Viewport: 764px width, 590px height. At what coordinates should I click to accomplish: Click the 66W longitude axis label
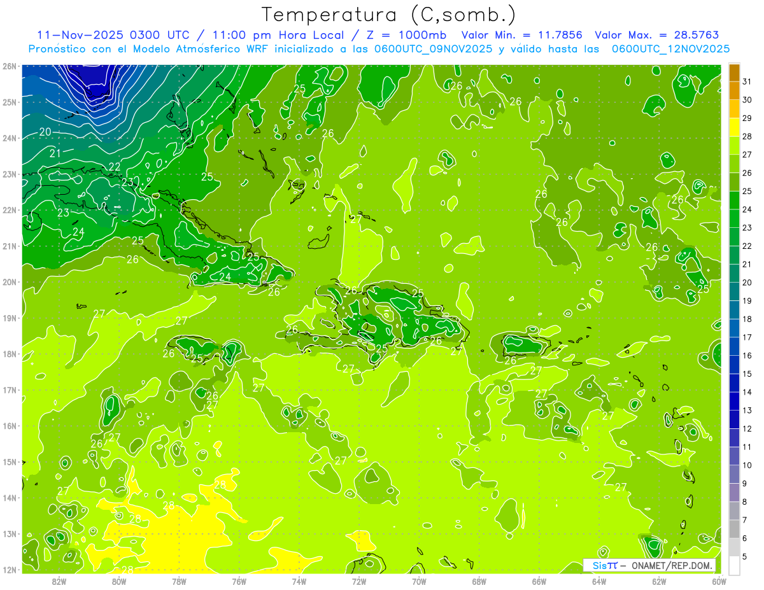(x=539, y=581)
